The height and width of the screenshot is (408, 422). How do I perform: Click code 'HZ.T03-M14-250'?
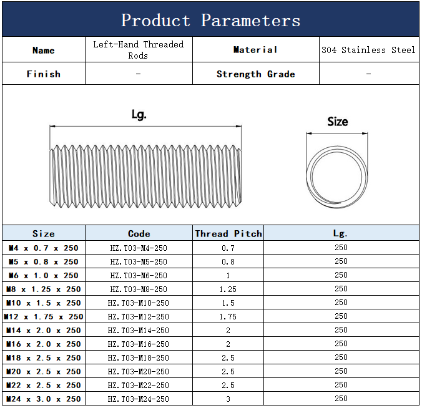tap(139, 330)
